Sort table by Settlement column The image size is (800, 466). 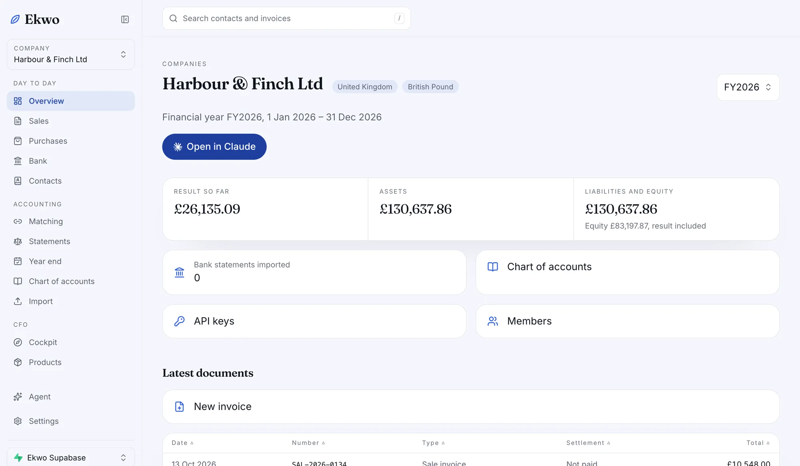tap(588, 443)
